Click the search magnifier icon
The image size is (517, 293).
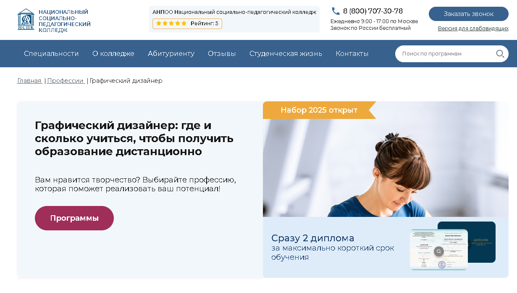(500, 54)
